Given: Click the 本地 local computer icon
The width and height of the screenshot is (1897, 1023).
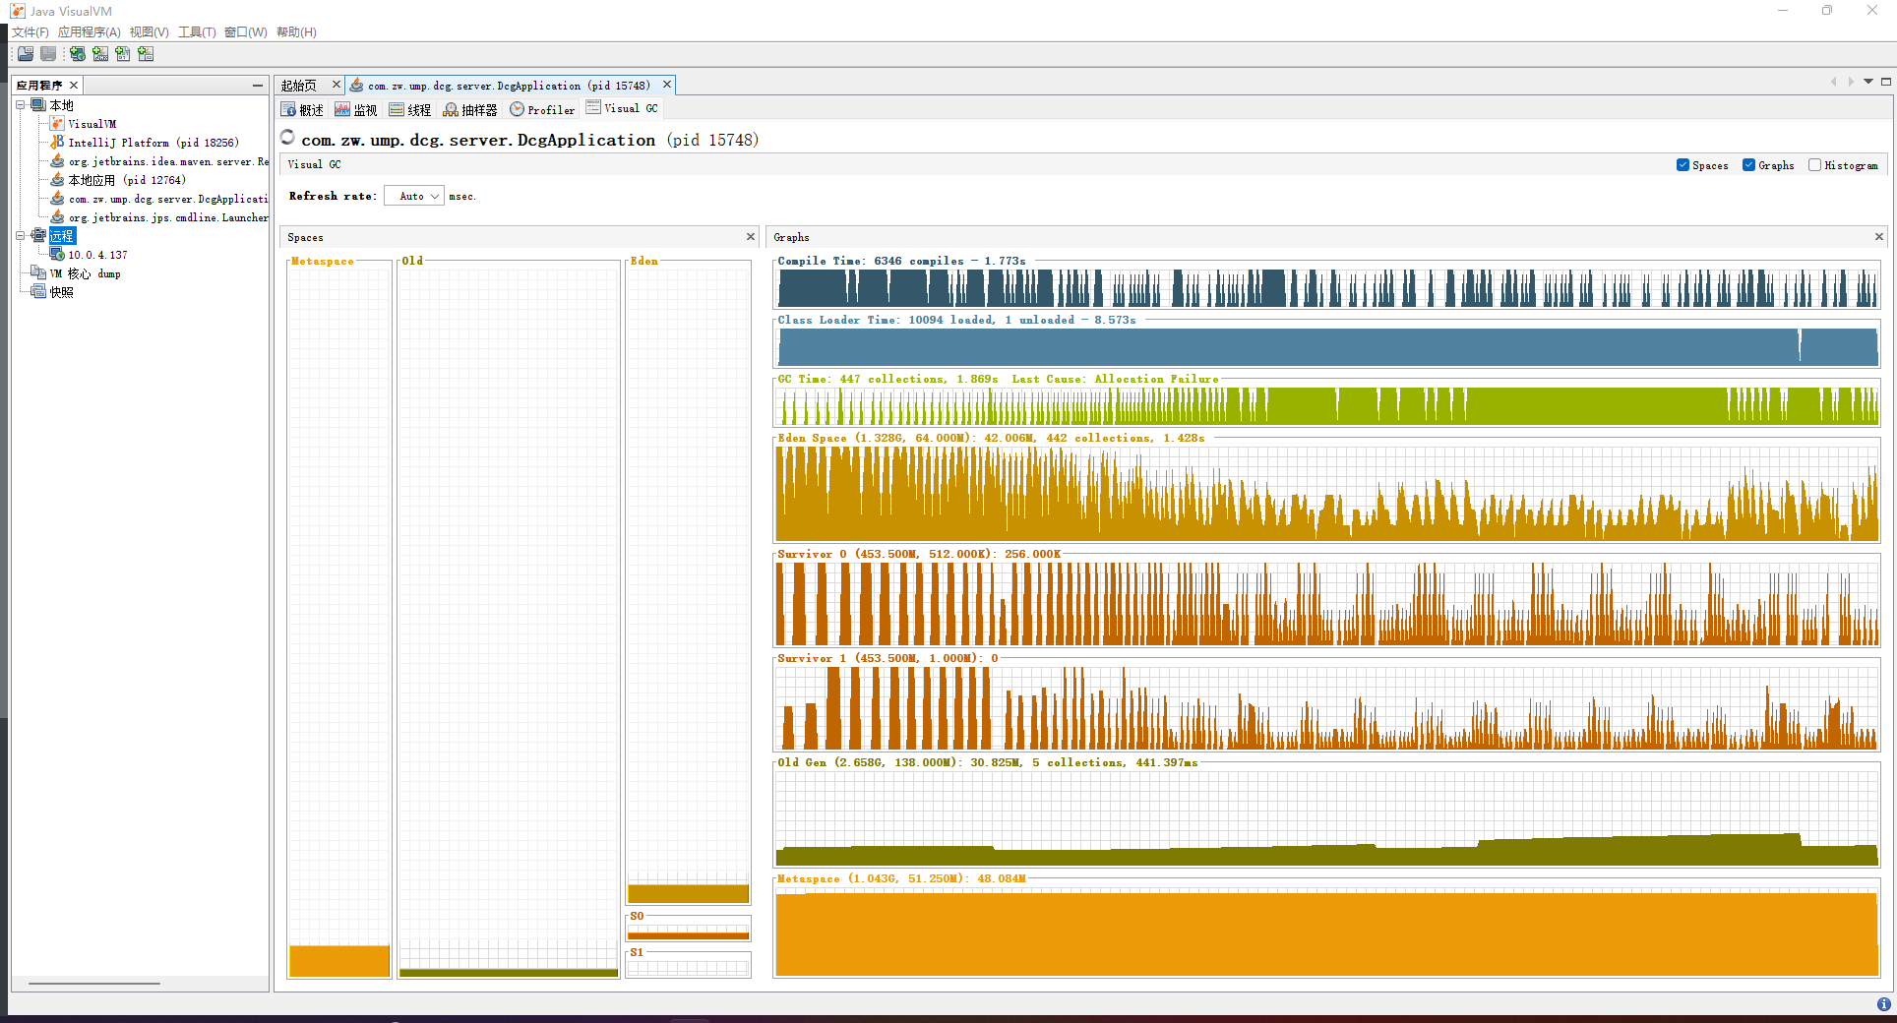Looking at the screenshot, I should tap(38, 105).
